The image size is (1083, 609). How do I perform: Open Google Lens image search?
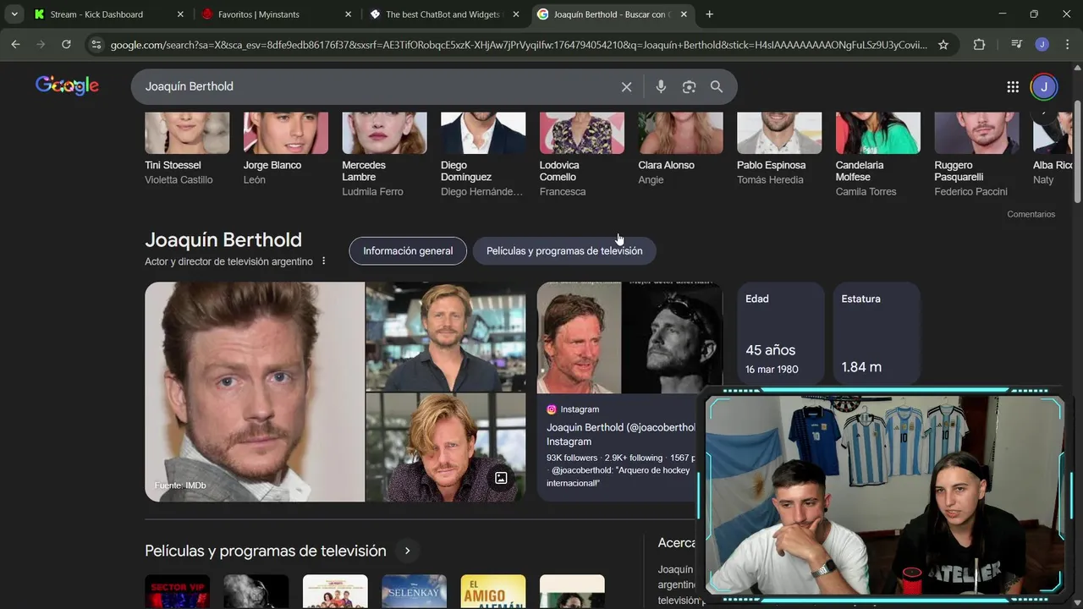[x=689, y=86]
